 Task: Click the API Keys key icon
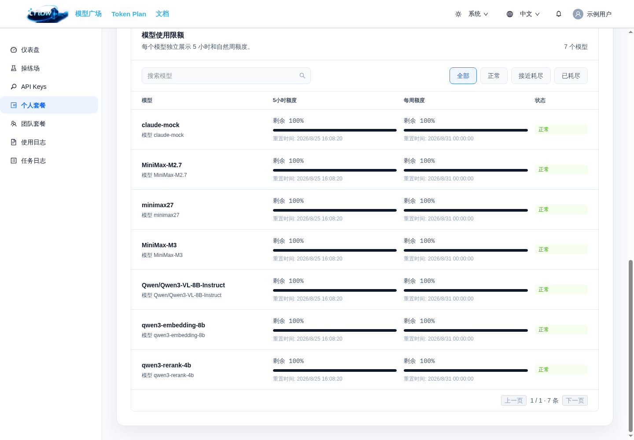[14, 87]
